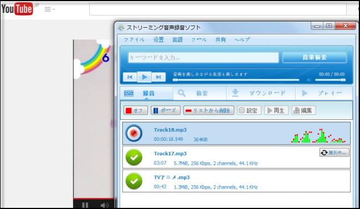Click the keyword search input field

pos(203,58)
